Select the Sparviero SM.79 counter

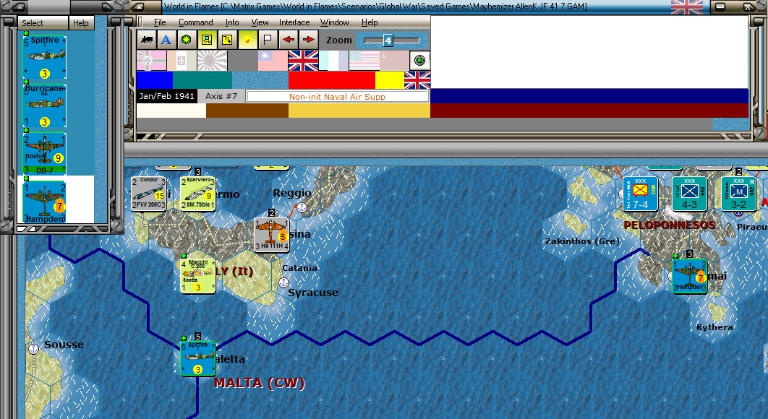point(197,194)
